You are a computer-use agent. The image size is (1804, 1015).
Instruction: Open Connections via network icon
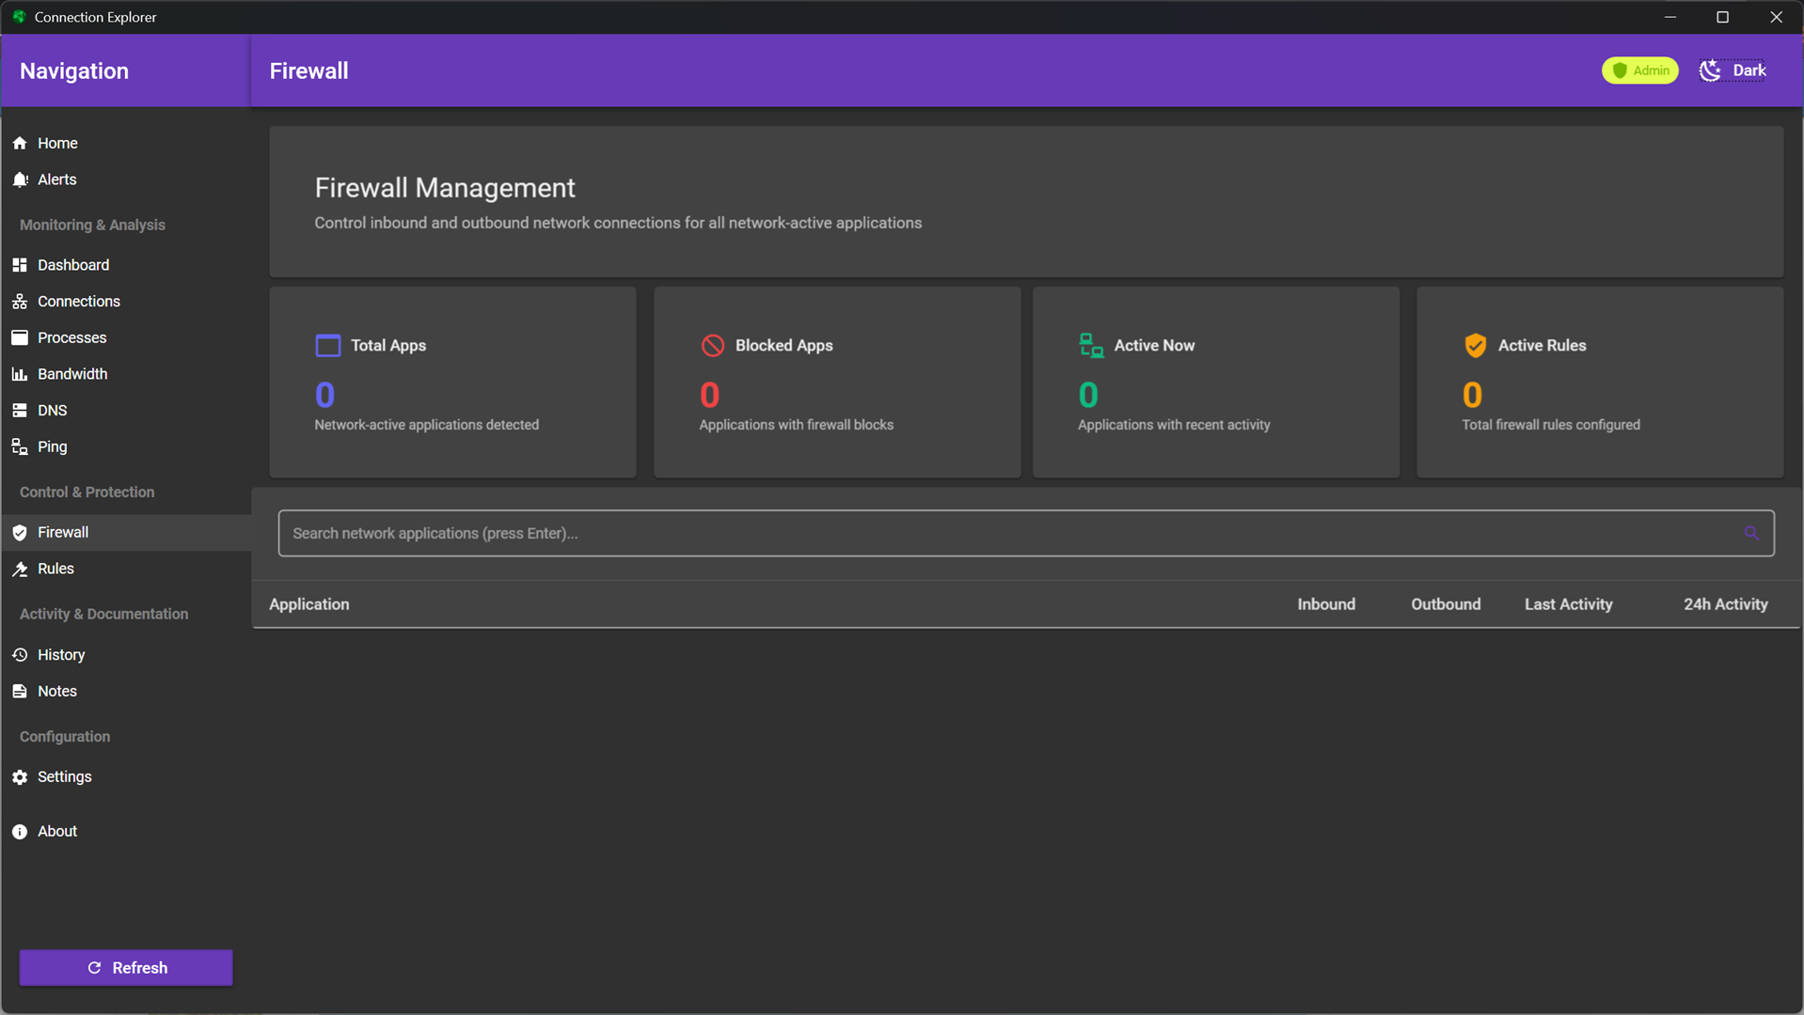coord(20,302)
